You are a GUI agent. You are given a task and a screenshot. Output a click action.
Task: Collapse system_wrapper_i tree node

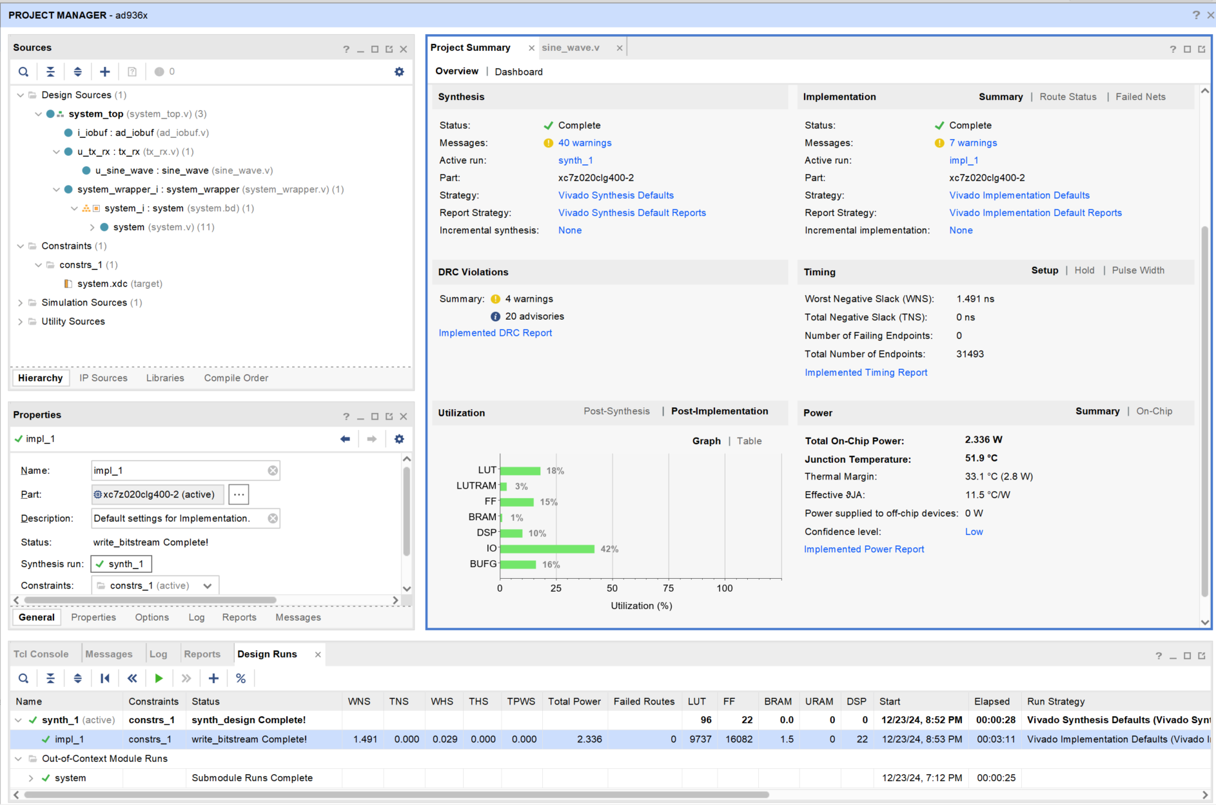pos(57,189)
